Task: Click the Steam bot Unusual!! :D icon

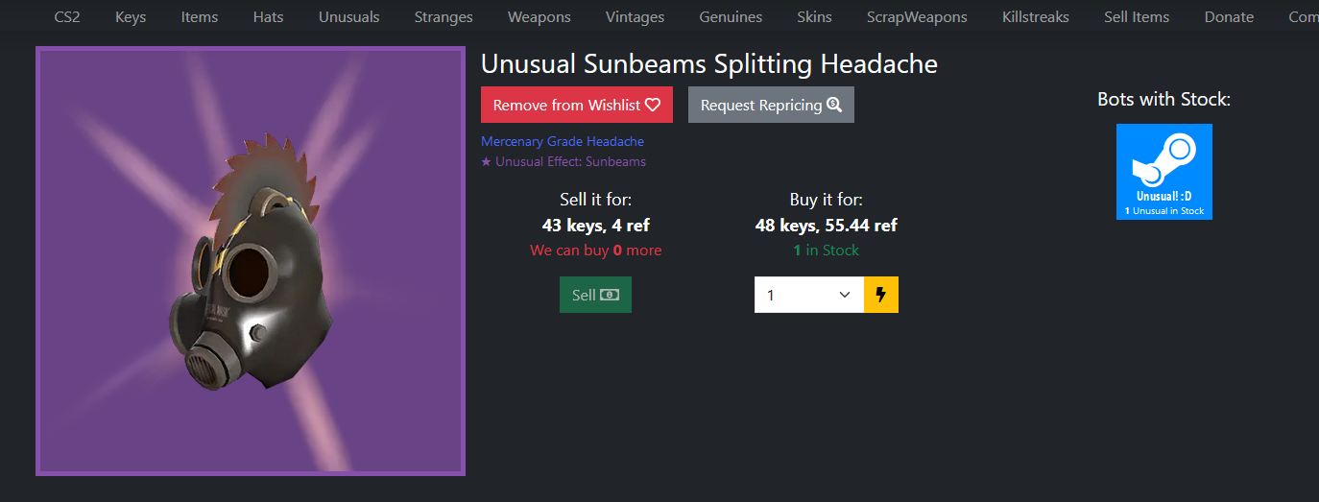Action: 1163,171
